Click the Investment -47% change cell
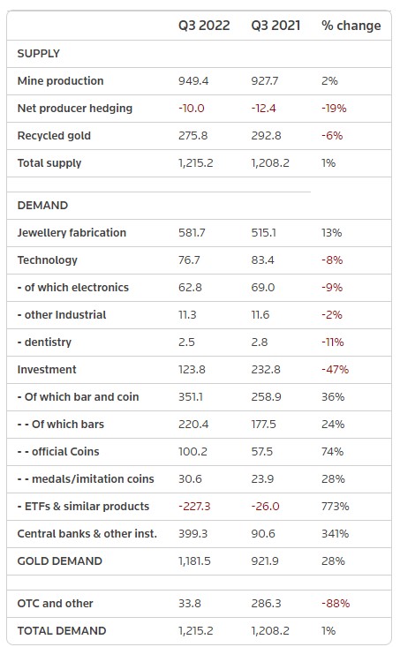This screenshot has height=647, width=400. [336, 369]
